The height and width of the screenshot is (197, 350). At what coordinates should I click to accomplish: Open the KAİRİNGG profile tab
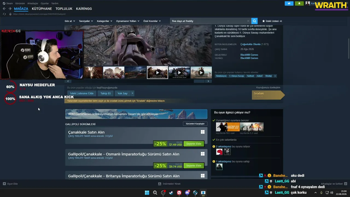(84, 9)
